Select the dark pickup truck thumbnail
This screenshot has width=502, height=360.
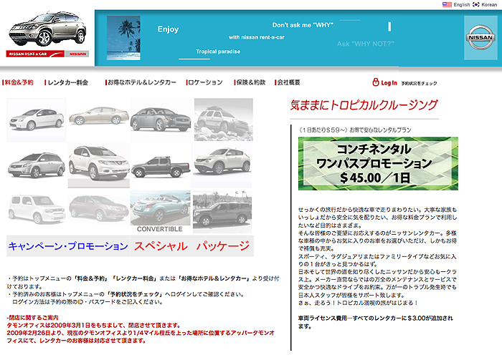pyautogui.click(x=161, y=167)
